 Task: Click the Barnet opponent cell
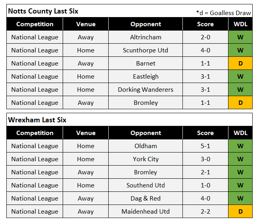146,64
